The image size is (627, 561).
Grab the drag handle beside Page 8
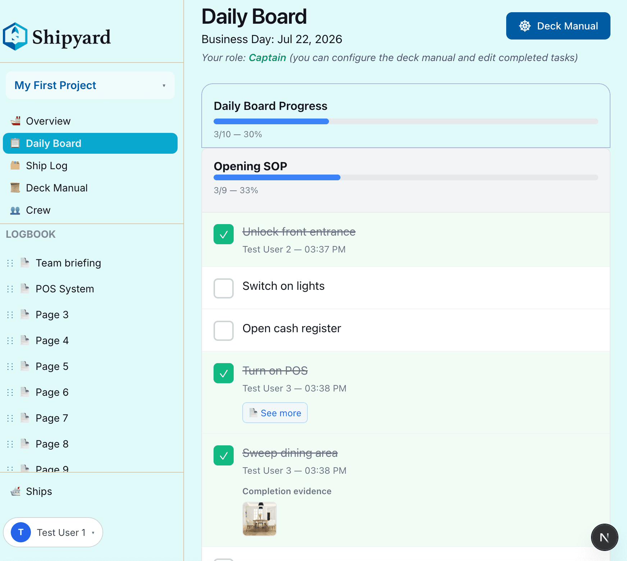tap(10, 444)
